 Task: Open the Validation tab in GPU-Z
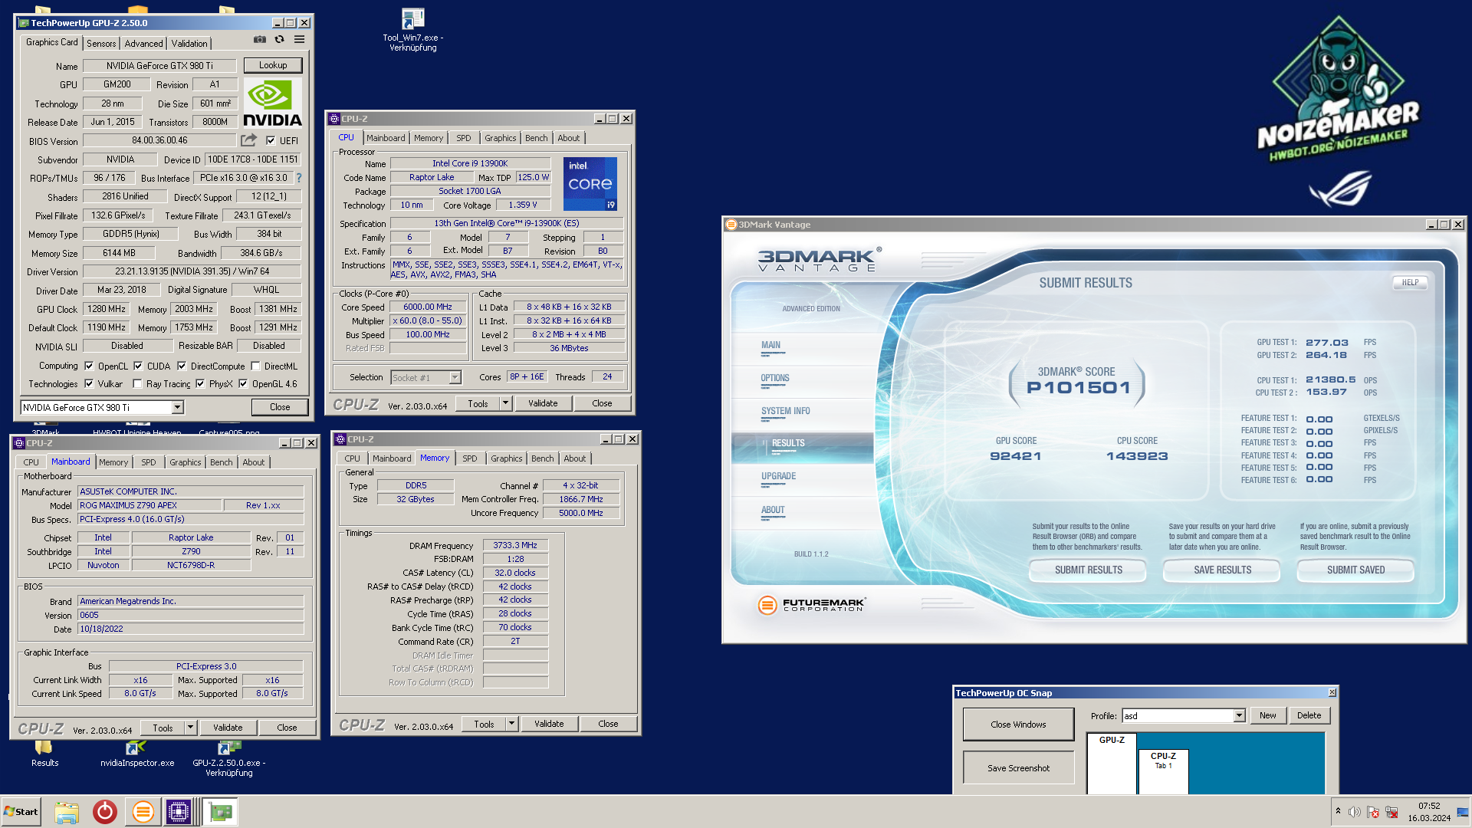[189, 44]
